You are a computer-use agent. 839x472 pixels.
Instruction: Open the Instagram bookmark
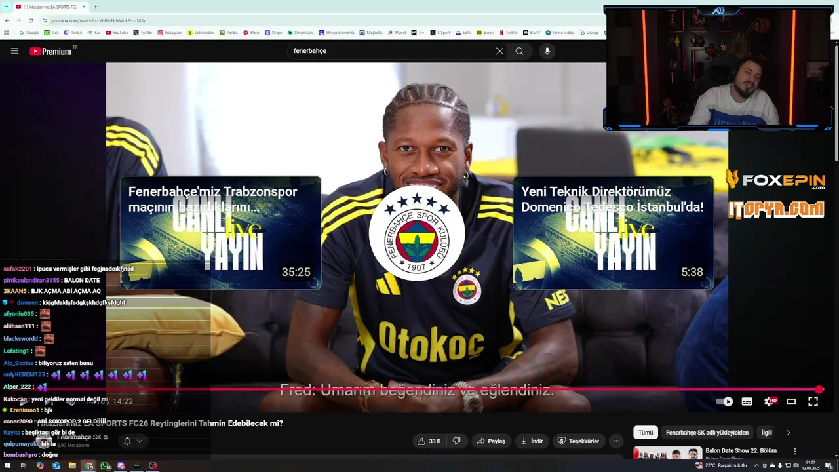click(170, 32)
